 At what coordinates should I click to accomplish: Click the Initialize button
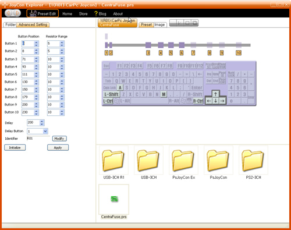(x=15, y=147)
